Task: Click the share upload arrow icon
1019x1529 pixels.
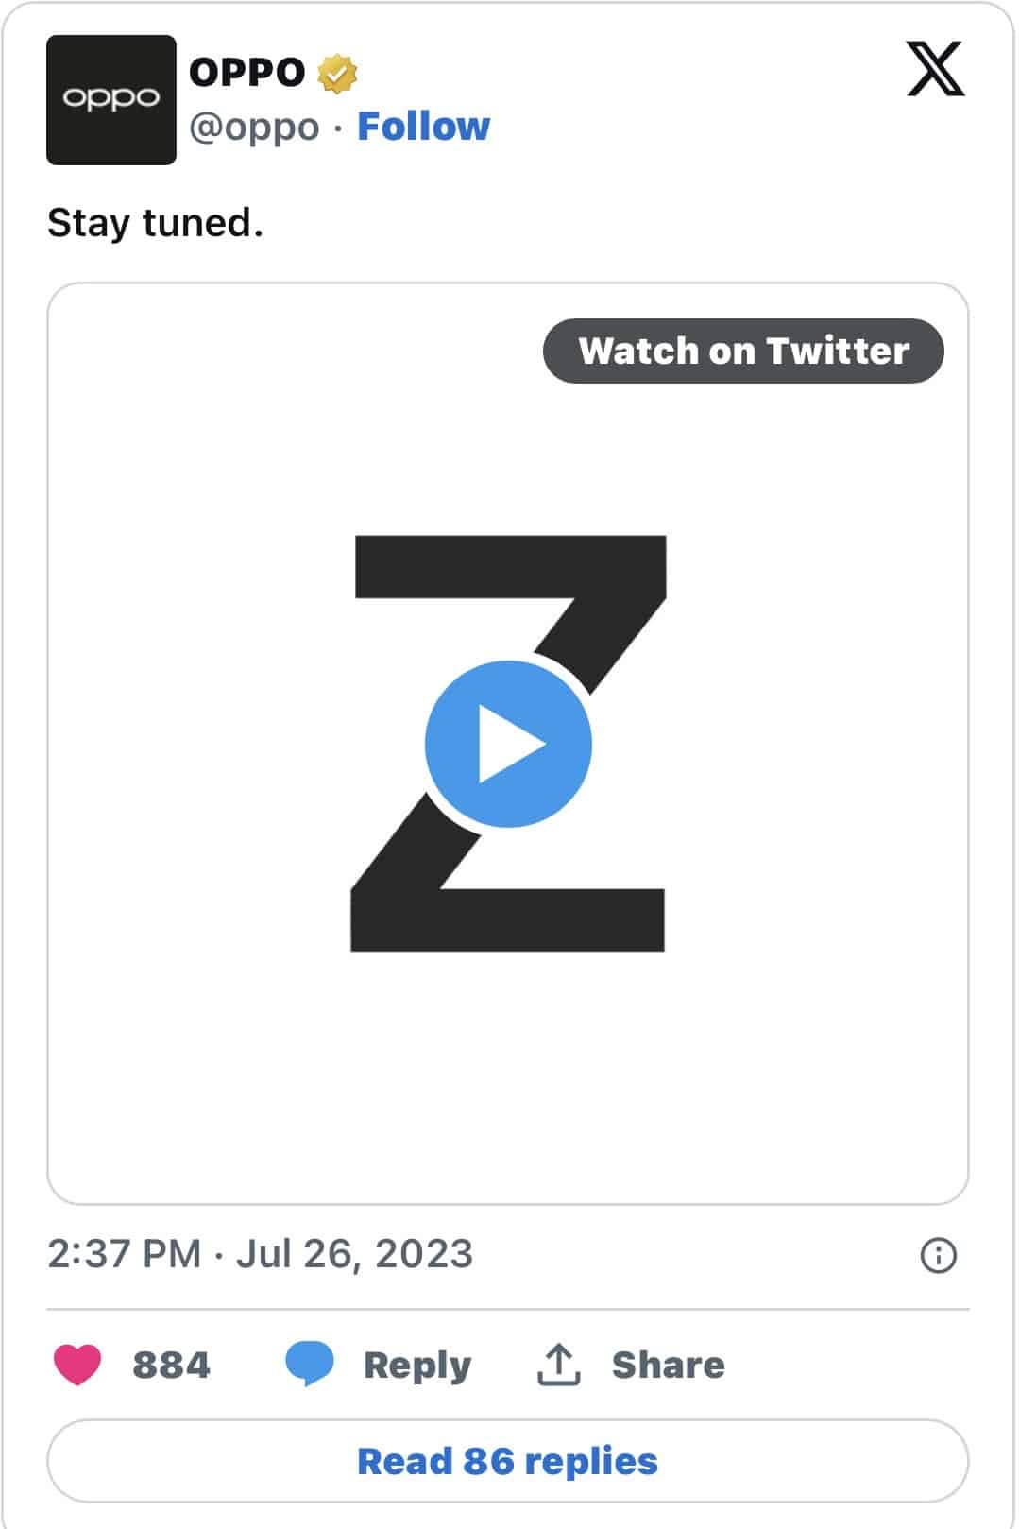Action: (x=559, y=1365)
